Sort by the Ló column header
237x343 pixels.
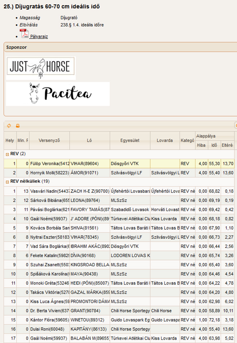click(89, 140)
